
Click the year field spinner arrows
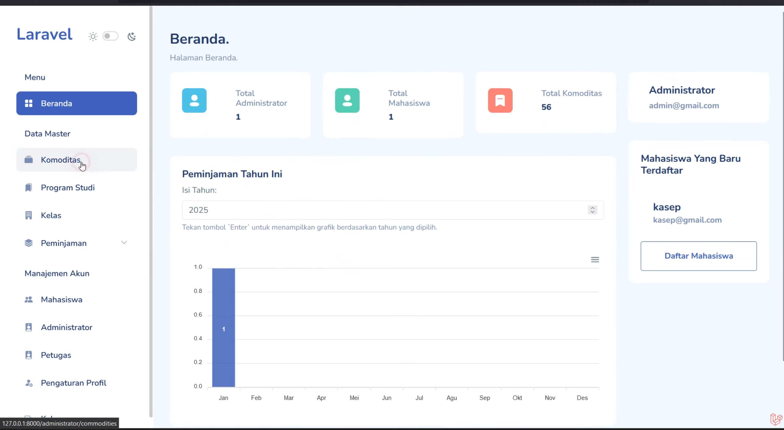tap(592, 210)
